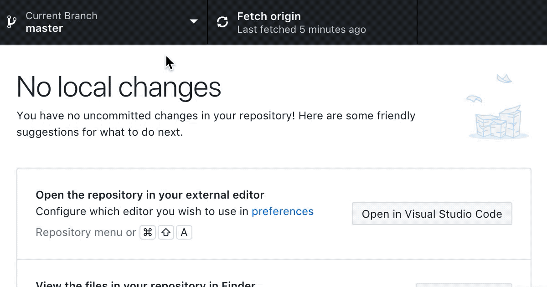
Task: Click the sync arrows icon
Action: coord(222,22)
